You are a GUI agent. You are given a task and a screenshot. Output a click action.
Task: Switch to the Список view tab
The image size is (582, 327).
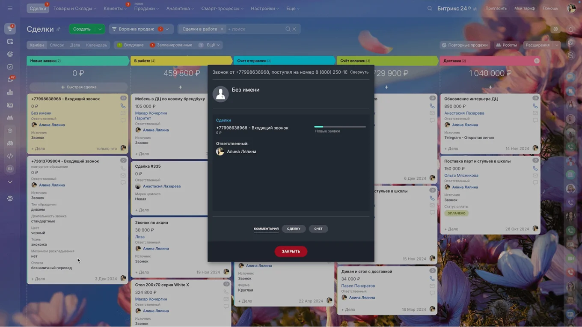coord(56,45)
